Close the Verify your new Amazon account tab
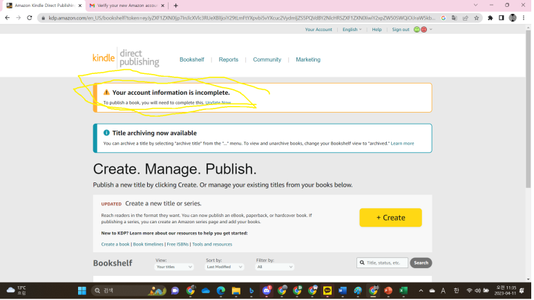Screen dimensions: 534x300 [163, 6]
